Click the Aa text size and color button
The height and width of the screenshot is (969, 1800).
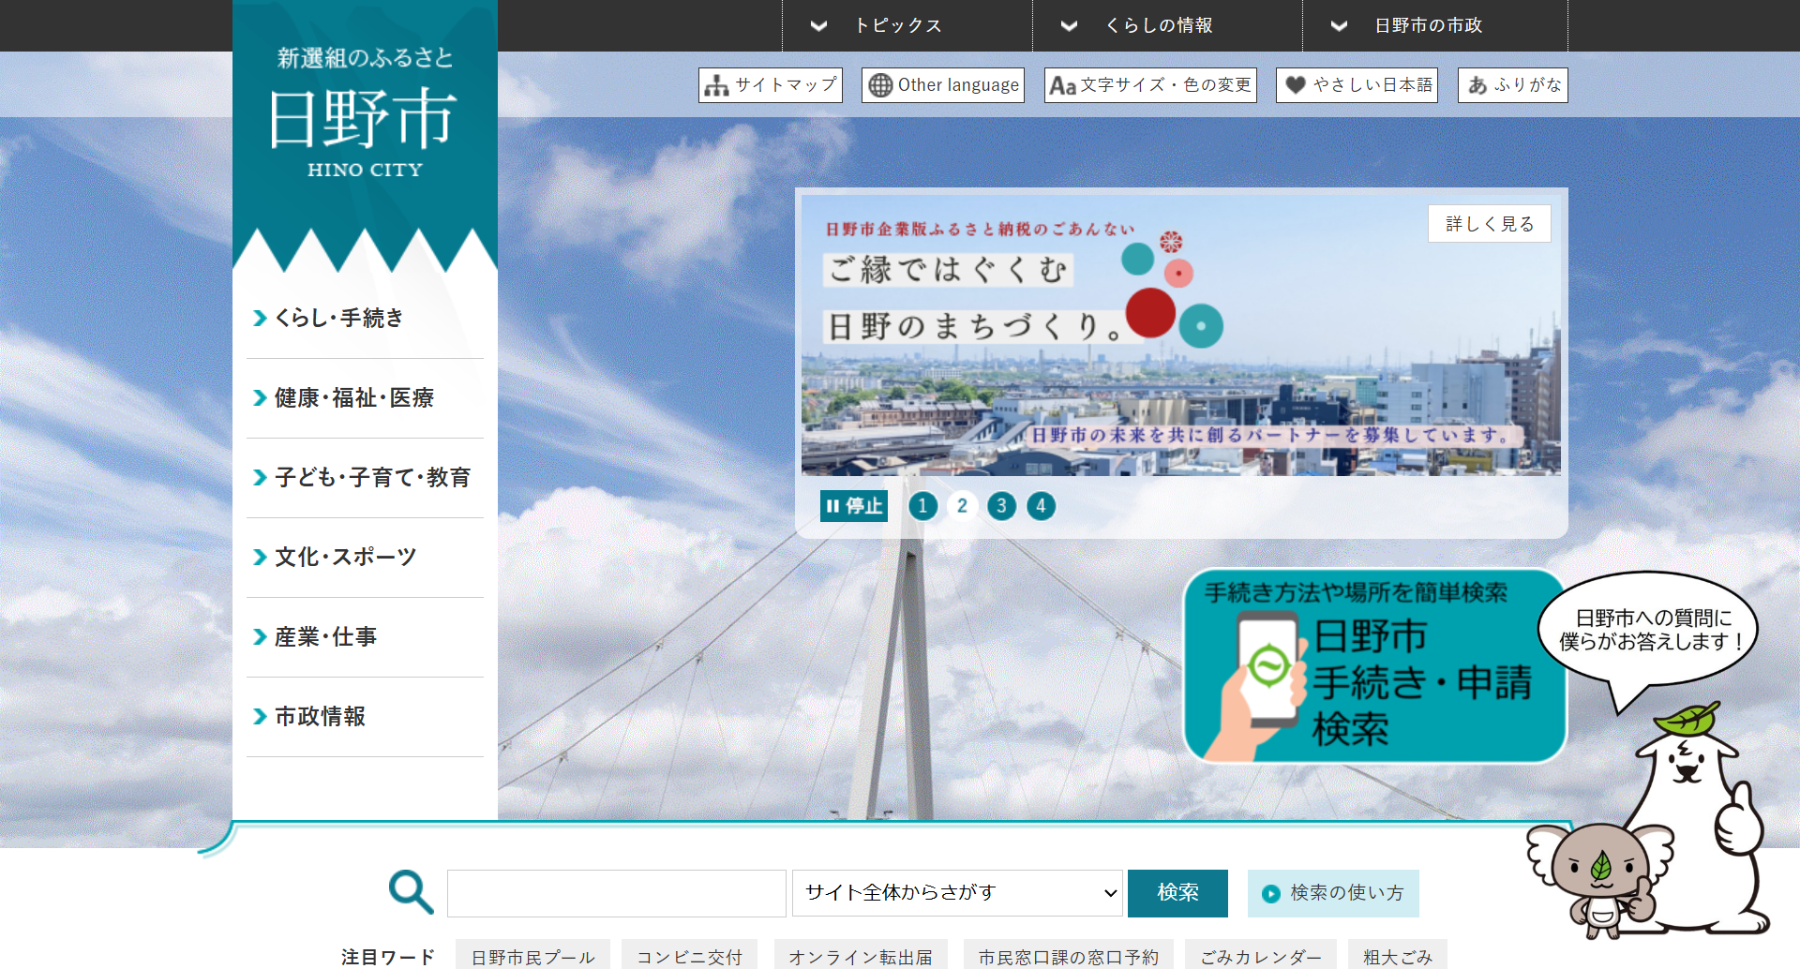pyautogui.click(x=1149, y=85)
